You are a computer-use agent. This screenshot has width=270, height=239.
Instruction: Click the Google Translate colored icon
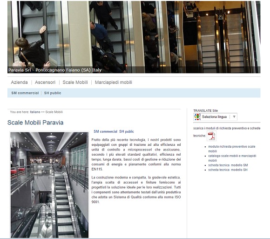pos(197,117)
